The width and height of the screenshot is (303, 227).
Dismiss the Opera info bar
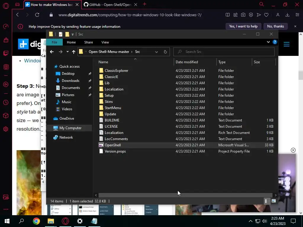(295, 26)
